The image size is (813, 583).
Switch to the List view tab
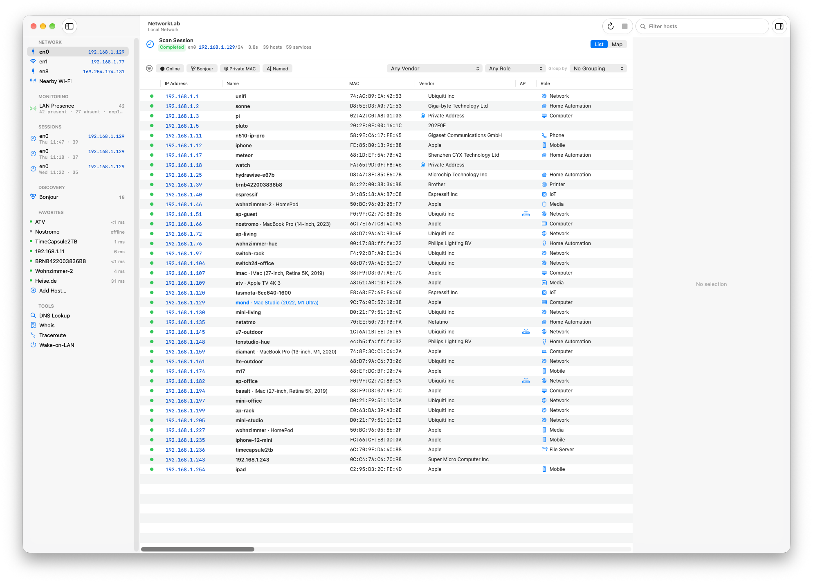pos(599,44)
